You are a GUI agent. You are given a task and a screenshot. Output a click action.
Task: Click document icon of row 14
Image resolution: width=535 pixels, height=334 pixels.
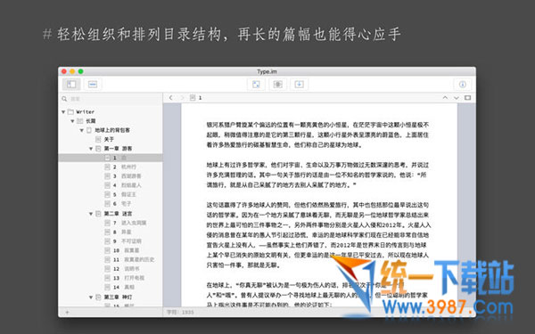[107, 288]
